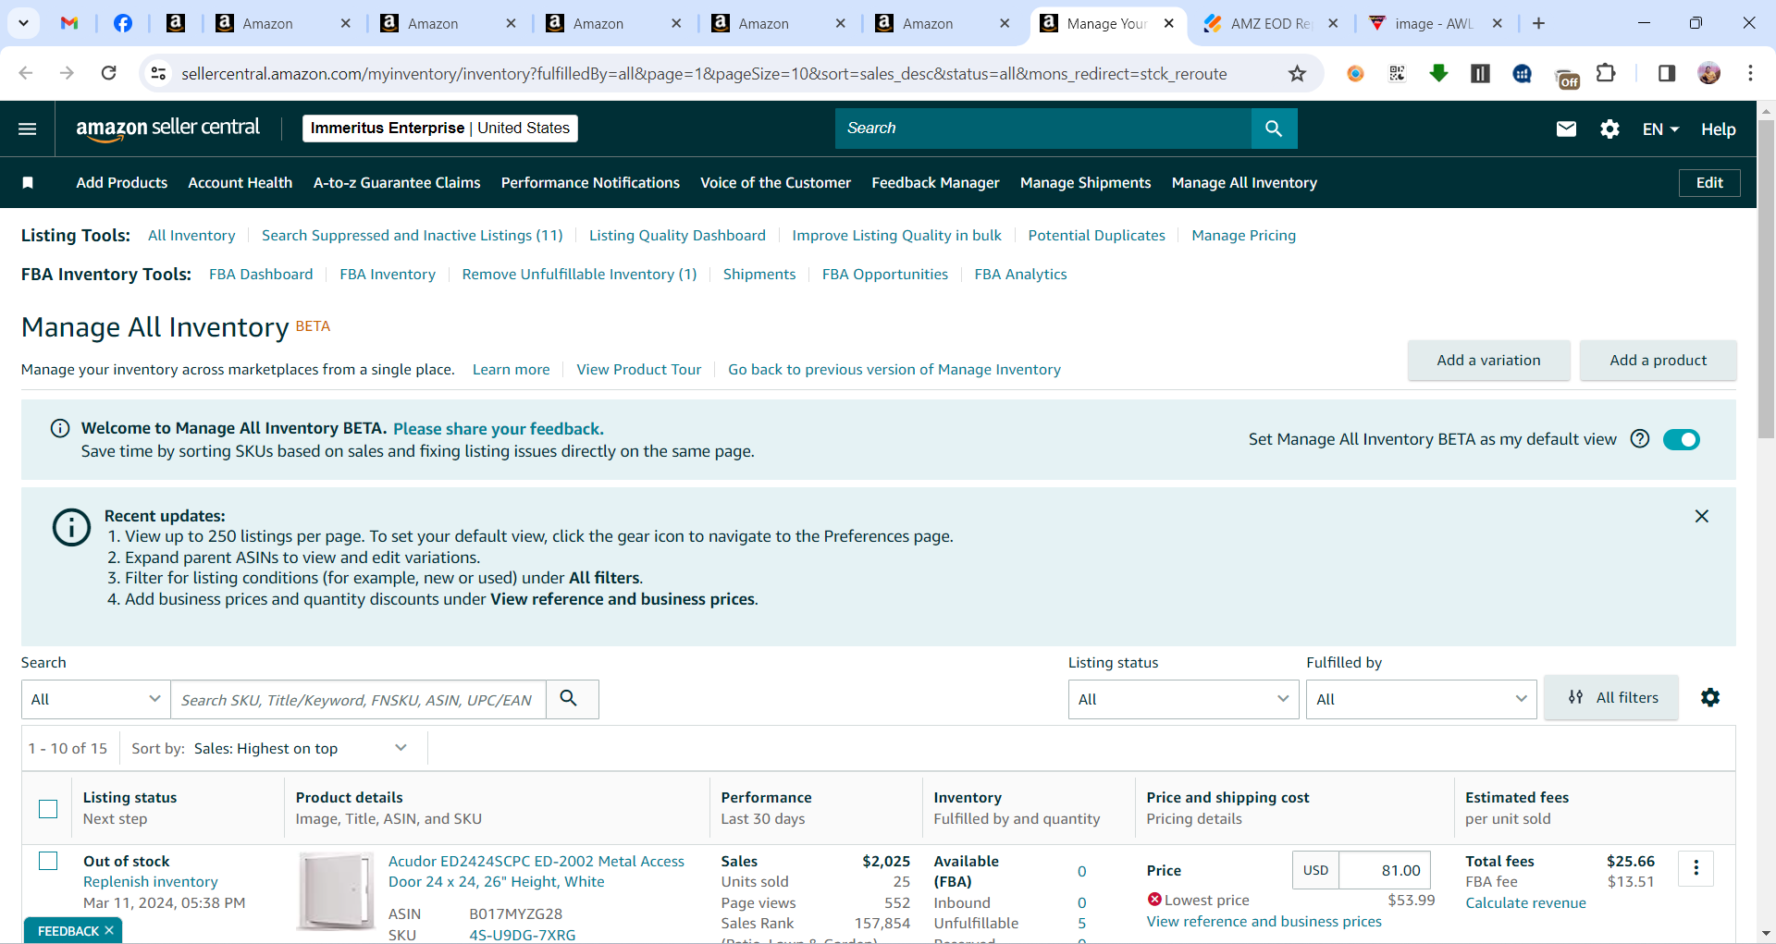
Task: Expand the search type All dropdown
Action: click(96, 699)
